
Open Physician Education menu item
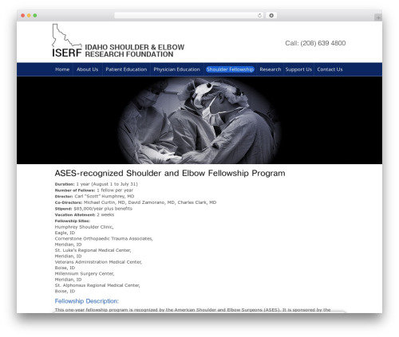[176, 69]
